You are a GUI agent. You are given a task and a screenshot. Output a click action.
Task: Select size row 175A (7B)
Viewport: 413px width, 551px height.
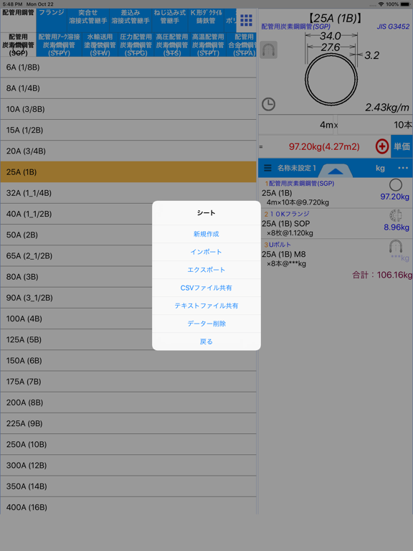128,382
